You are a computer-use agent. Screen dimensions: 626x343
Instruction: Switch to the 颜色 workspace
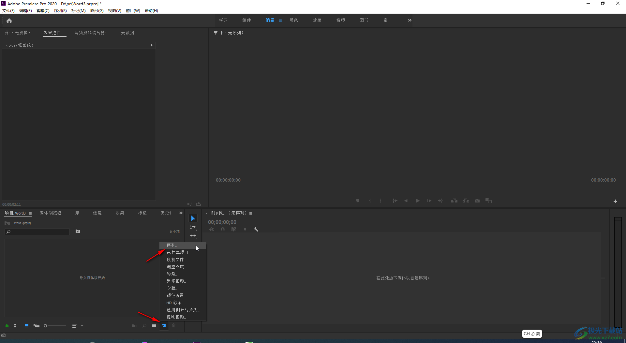[x=293, y=20]
